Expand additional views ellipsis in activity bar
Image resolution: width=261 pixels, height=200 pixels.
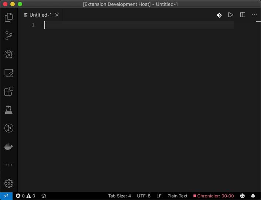[x=9, y=165]
